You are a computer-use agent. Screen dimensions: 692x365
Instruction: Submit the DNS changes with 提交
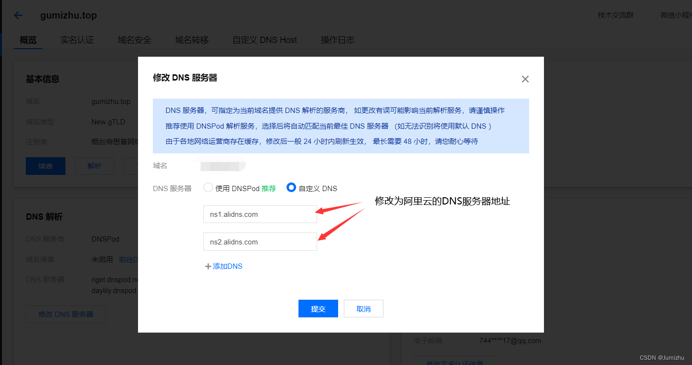click(318, 308)
